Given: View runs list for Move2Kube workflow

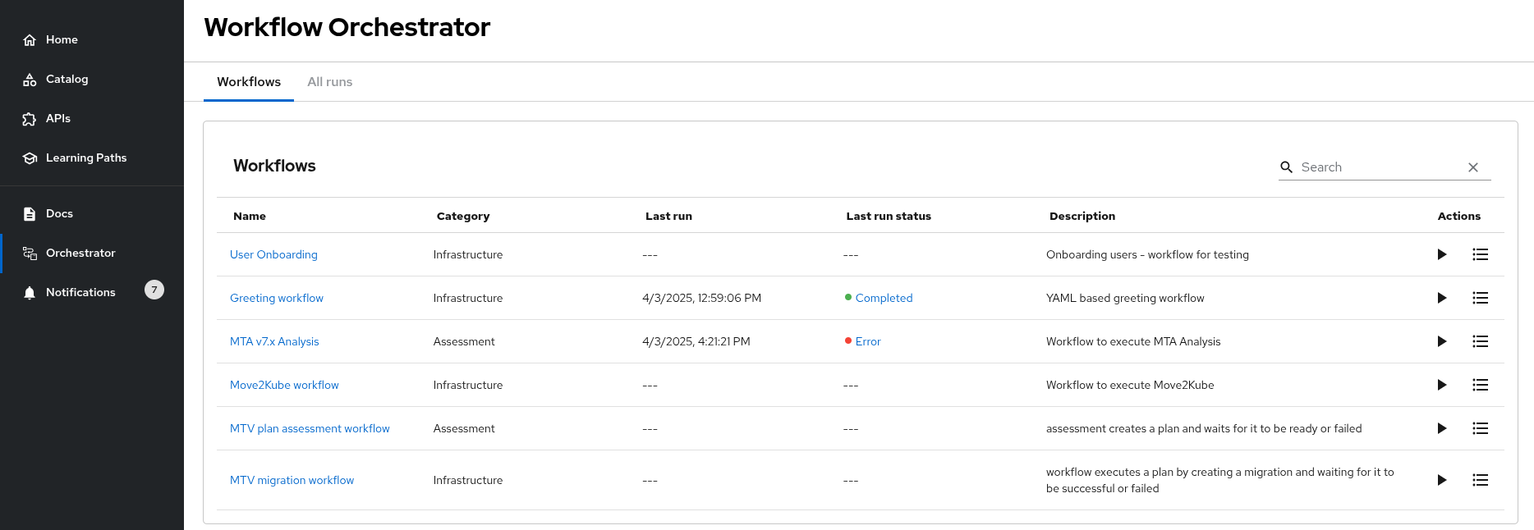Looking at the screenshot, I should point(1480,385).
